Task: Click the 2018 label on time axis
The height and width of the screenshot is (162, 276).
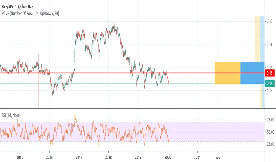Action: (108, 158)
